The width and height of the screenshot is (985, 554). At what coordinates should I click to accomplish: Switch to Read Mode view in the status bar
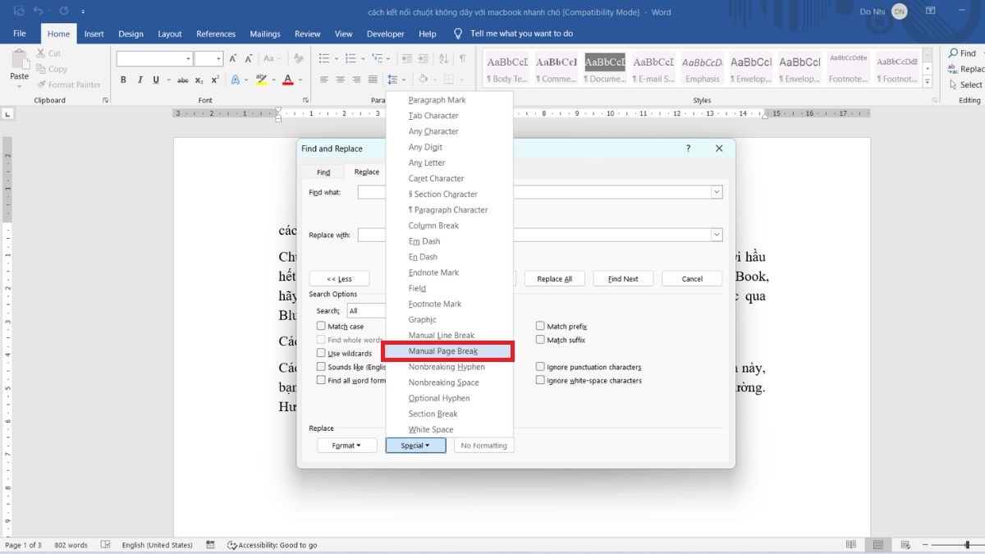(x=851, y=545)
